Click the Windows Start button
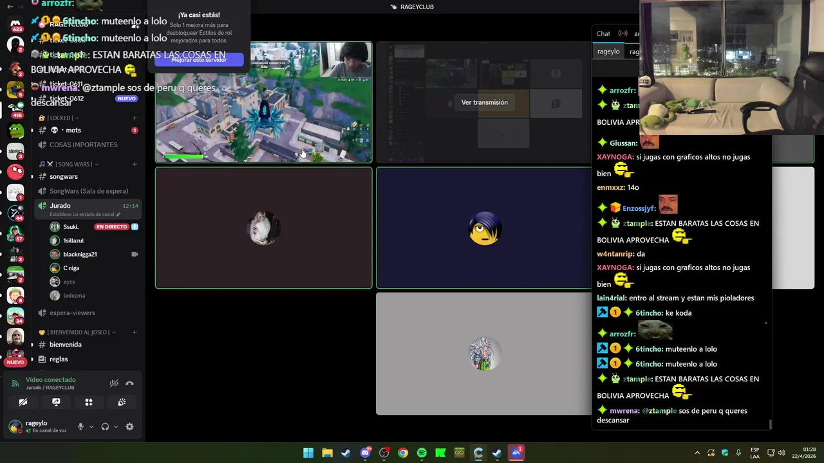This screenshot has width=824, height=463. pos(308,453)
